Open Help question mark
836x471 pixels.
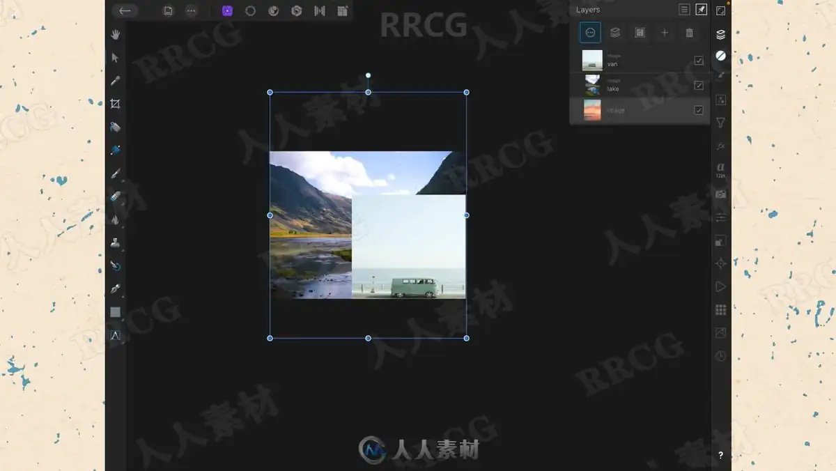[x=721, y=455]
